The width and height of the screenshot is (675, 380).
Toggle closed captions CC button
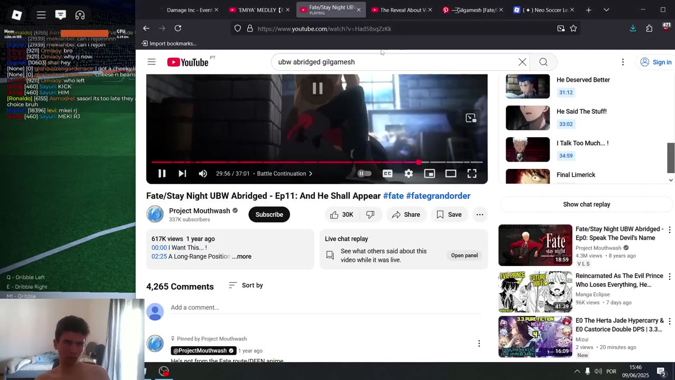[388, 174]
